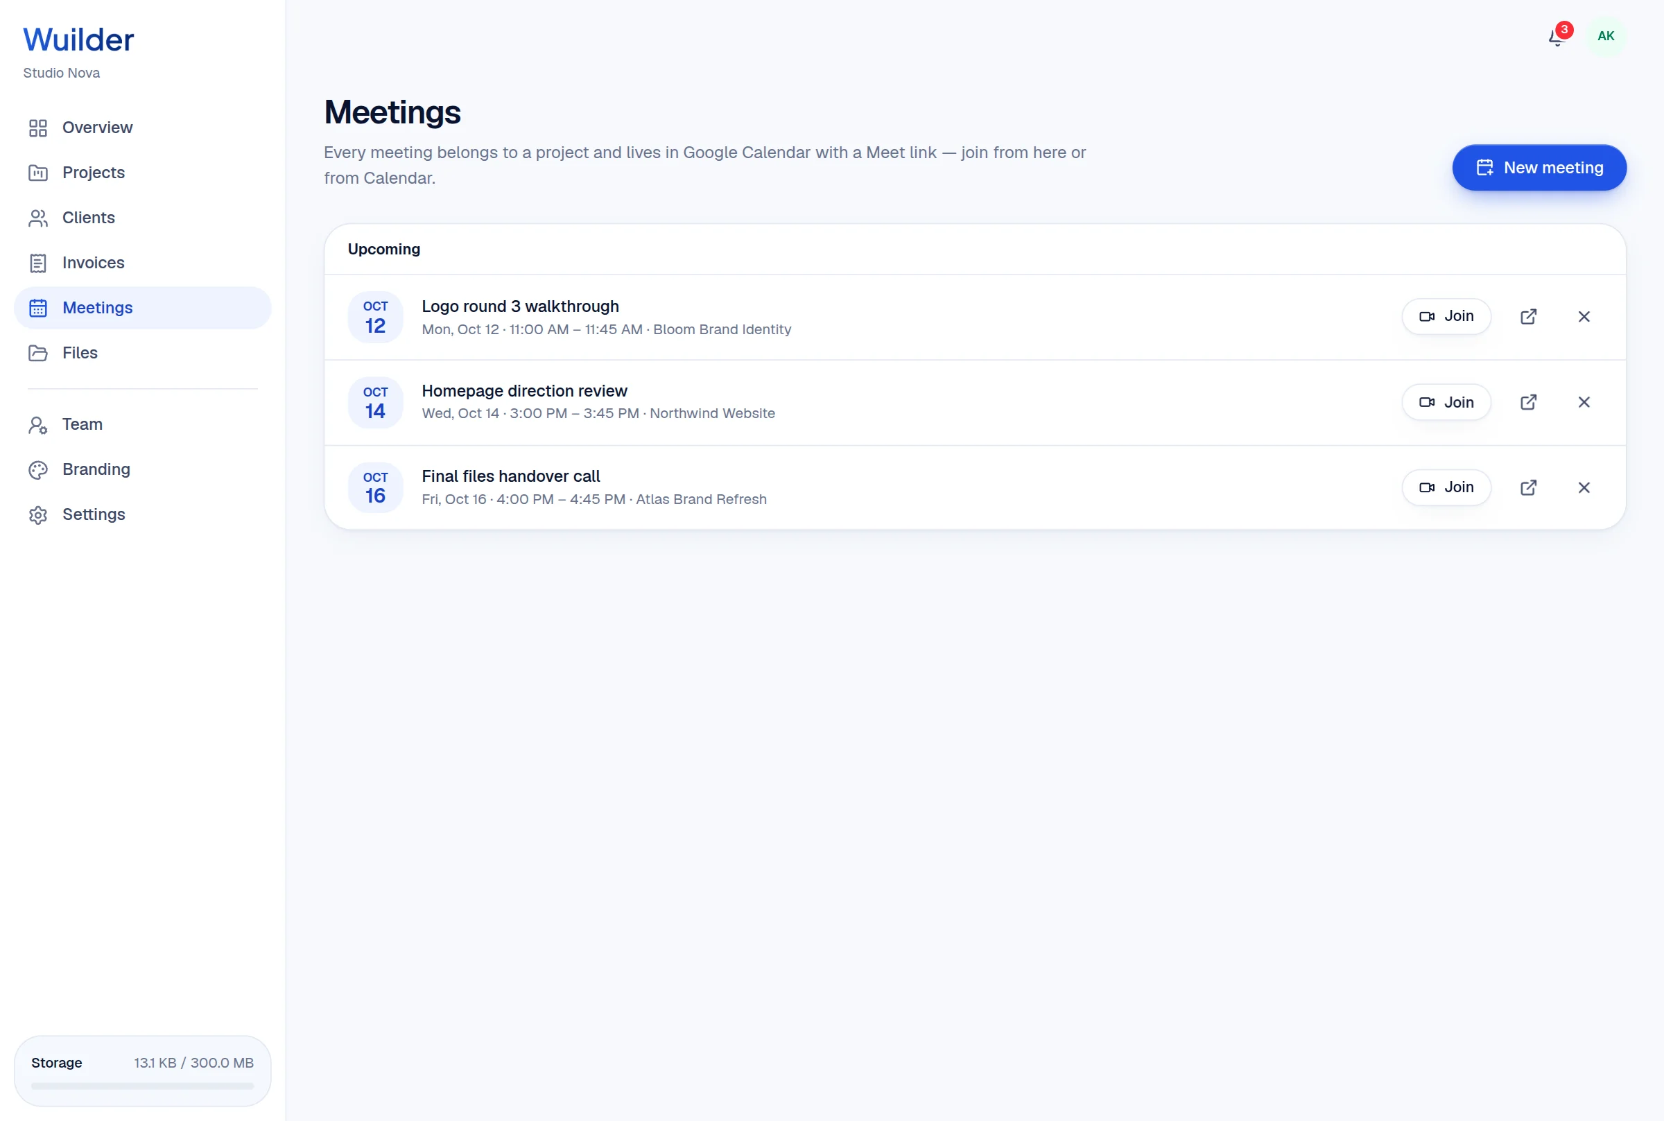This screenshot has height=1121, width=1664.
Task: Click the OCT 14 date badge
Action: [375, 402]
